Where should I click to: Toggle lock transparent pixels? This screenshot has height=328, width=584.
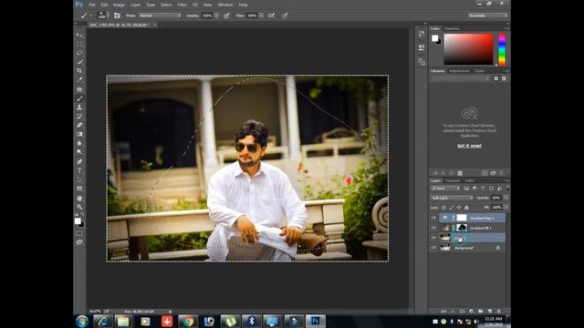click(443, 208)
